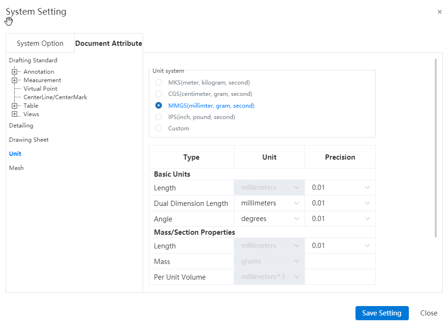This screenshot has width=448, height=324.
Task: Select the Document Attribute tab
Action: coord(109,43)
